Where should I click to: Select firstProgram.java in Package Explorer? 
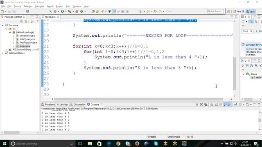(28, 42)
